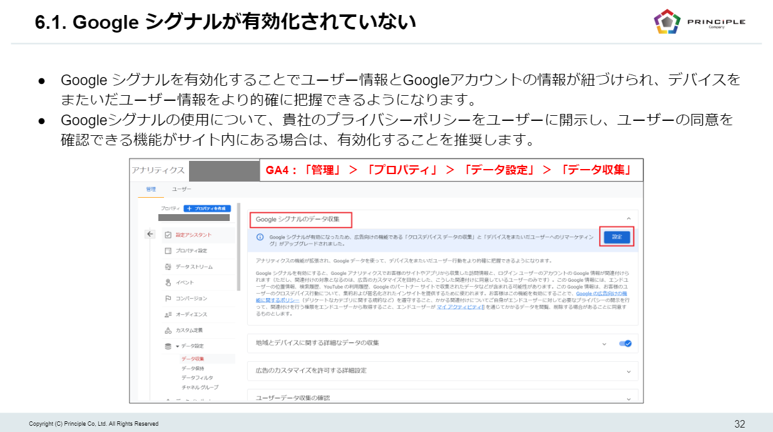Switch to the ユーザー tab
This screenshot has height=432, width=773.
[182, 188]
